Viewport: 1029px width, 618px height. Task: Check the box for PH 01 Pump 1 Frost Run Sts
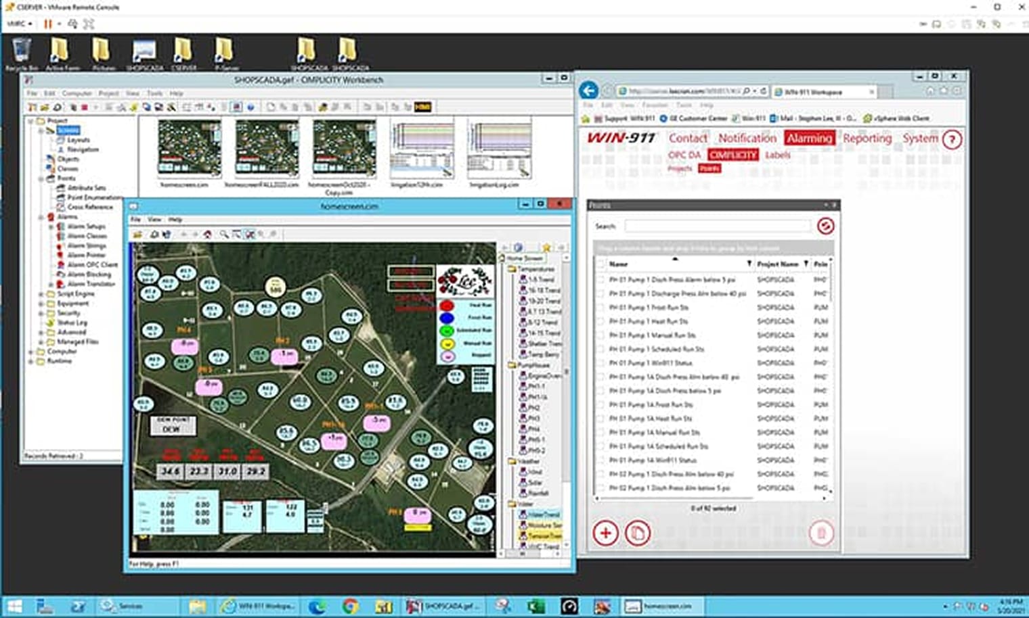[600, 308]
